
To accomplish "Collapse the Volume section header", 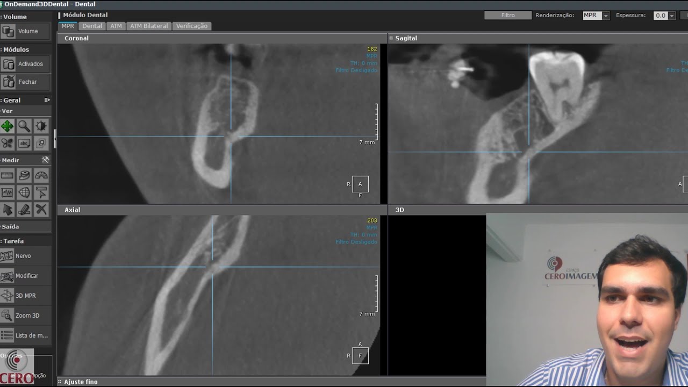I will 14,17.
